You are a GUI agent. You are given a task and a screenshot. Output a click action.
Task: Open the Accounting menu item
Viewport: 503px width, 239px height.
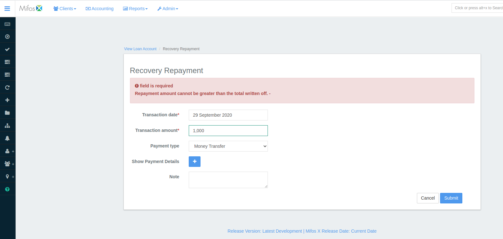[x=99, y=9]
